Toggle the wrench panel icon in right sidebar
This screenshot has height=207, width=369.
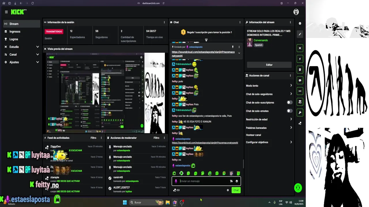tap(300, 112)
